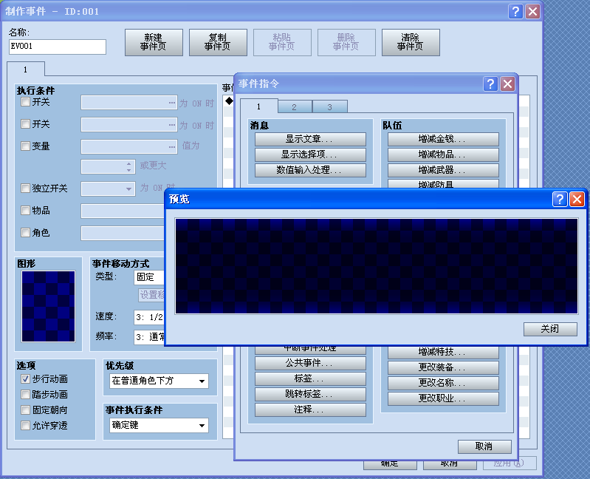This screenshot has width=590, height=479.
Task: Open the 优先级 dropdown 在普通角色下方
Action: coord(159,381)
